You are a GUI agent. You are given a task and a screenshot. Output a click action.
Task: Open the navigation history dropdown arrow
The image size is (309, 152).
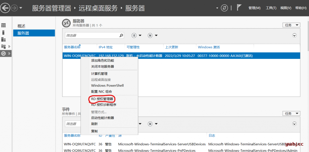pyautogui.click(x=21, y=8)
